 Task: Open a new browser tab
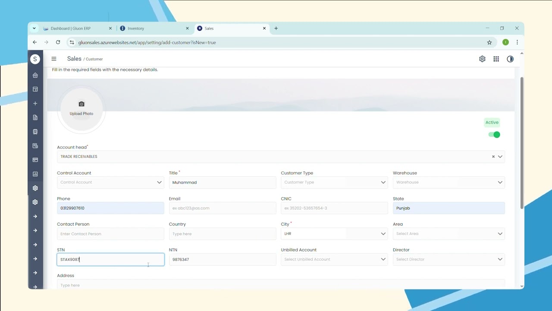(x=276, y=29)
